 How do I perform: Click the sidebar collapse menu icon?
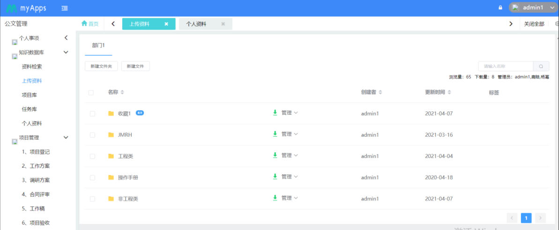click(x=64, y=8)
